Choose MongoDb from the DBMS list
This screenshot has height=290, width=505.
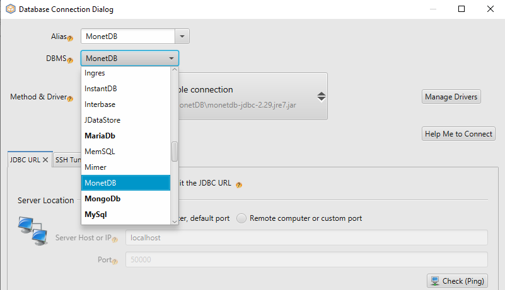(x=125, y=199)
